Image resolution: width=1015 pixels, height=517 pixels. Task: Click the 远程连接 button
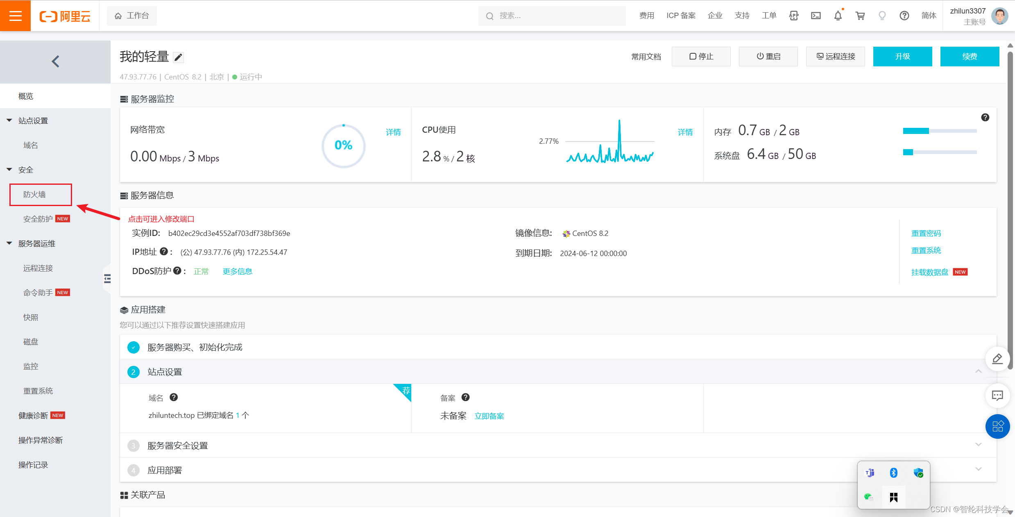point(835,57)
